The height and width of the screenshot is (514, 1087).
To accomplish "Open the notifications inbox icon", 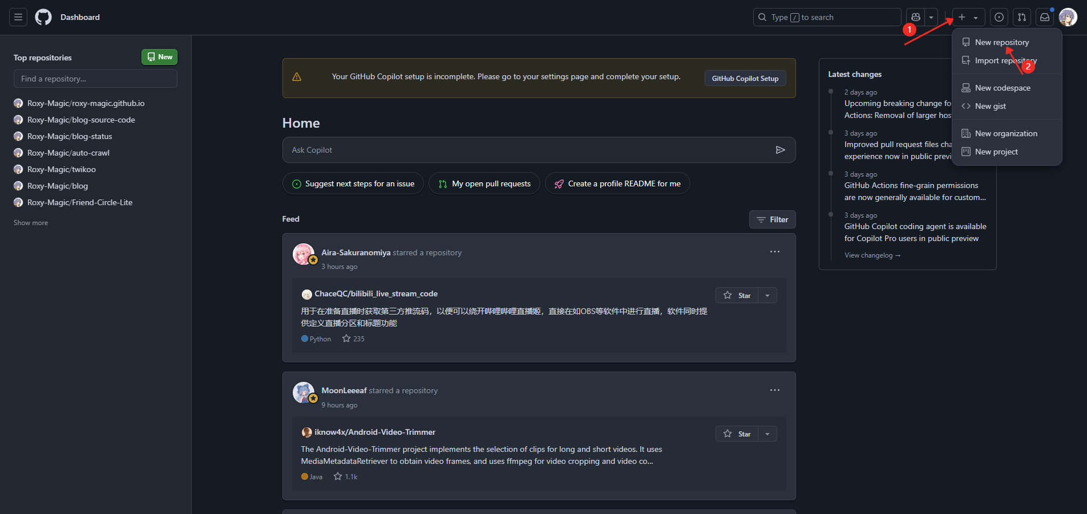I will pyautogui.click(x=1045, y=17).
